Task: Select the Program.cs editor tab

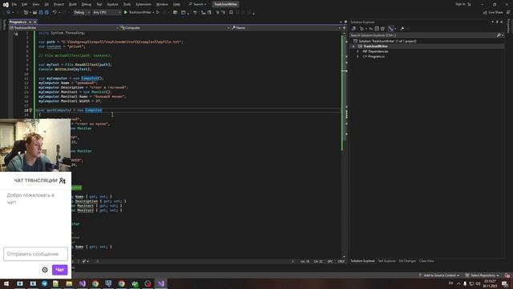Action: [x=18, y=22]
